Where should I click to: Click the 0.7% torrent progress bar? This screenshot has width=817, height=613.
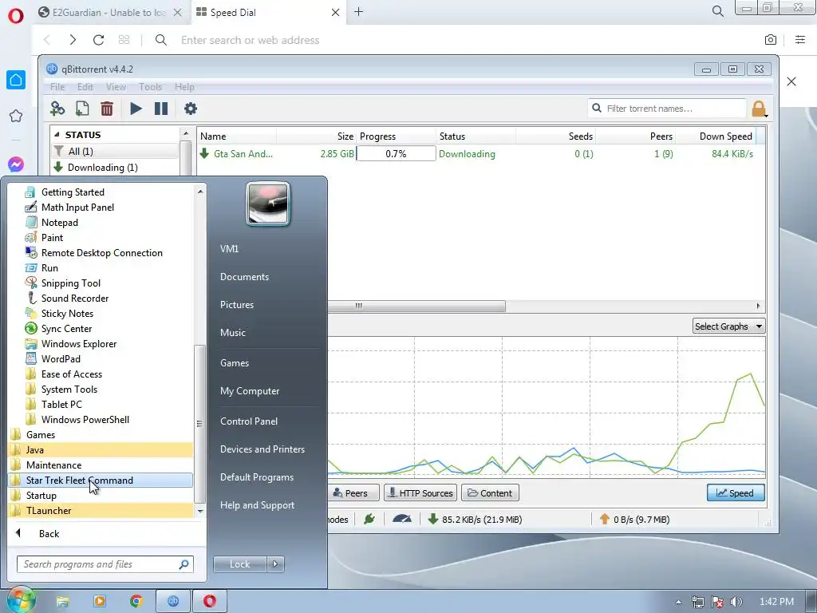click(x=396, y=154)
